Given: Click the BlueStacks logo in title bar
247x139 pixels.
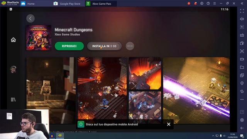Looking at the screenshot, I should 3,3.
